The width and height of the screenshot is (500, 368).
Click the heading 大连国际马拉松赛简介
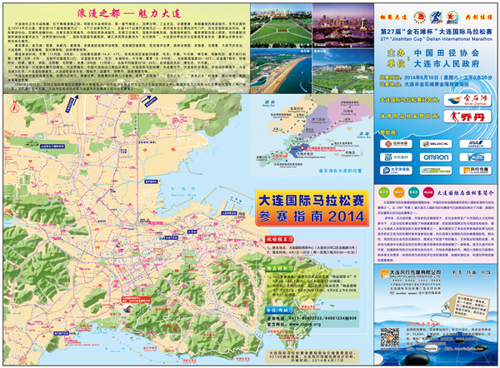(x=465, y=193)
